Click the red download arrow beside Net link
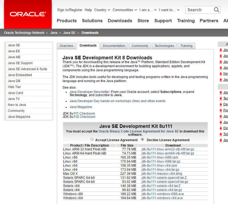Screen dimensions: 228x204 (x=221, y=74)
